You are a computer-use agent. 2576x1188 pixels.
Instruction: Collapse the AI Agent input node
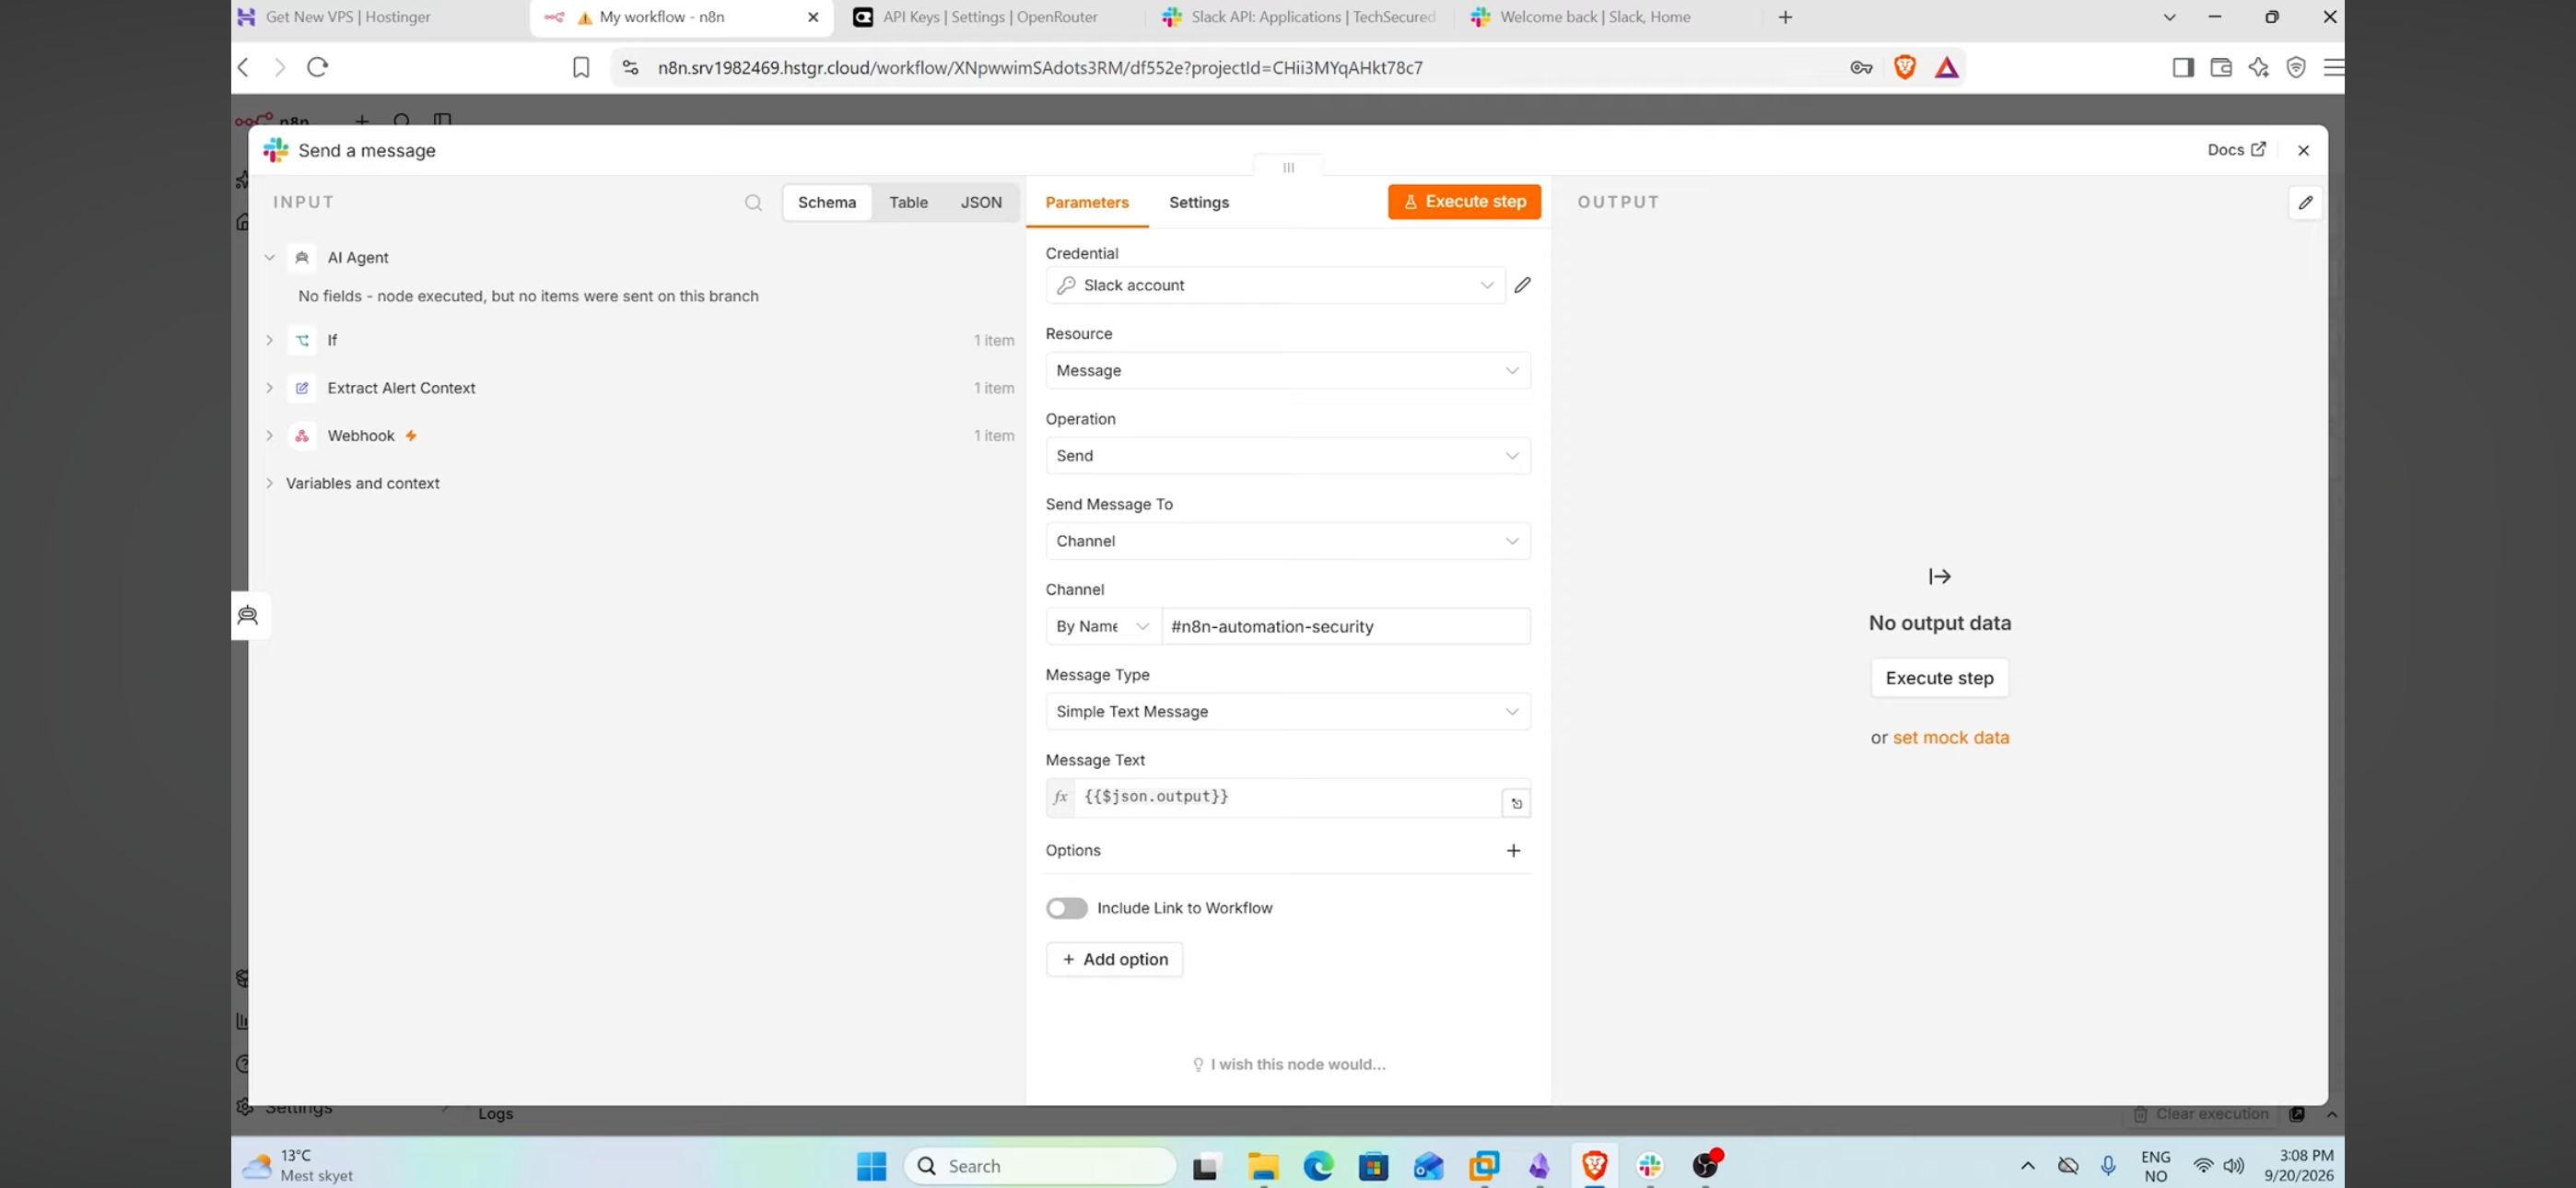[269, 257]
